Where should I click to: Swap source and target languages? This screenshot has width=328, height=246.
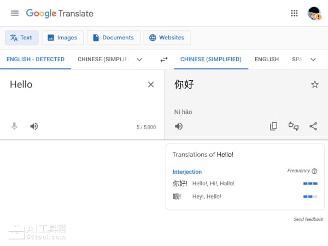click(163, 59)
